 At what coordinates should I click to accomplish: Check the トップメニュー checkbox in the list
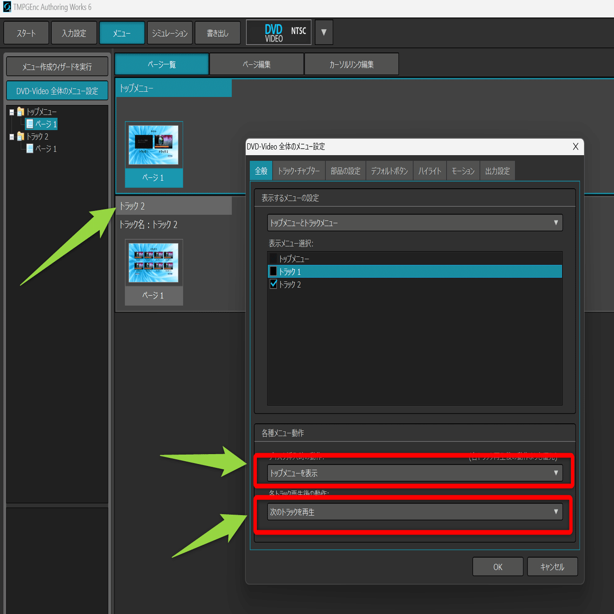[273, 259]
